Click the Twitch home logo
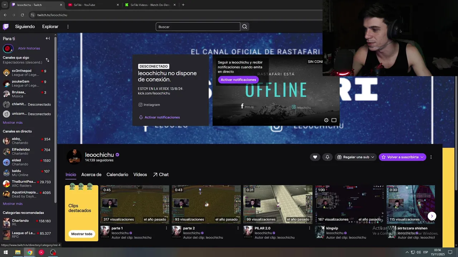Image resolution: width=458 pixels, height=257 pixels. 6,27
